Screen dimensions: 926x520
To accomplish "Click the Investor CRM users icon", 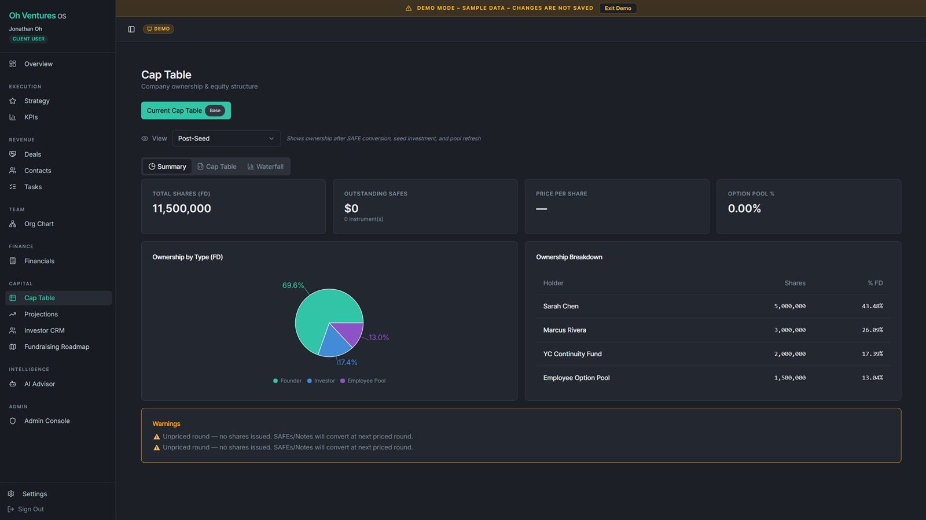I will click(13, 330).
